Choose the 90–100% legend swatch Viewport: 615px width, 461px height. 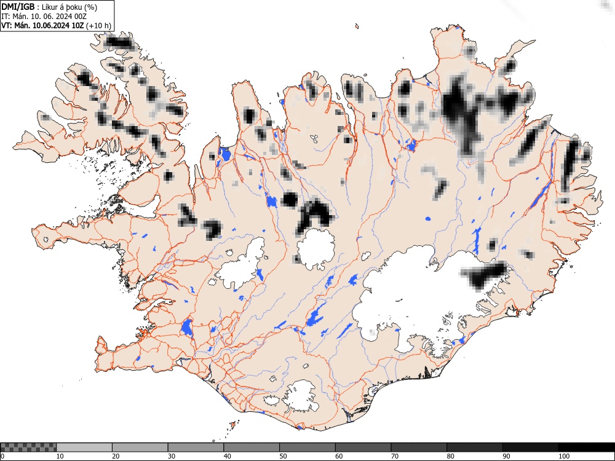[x=530, y=447]
